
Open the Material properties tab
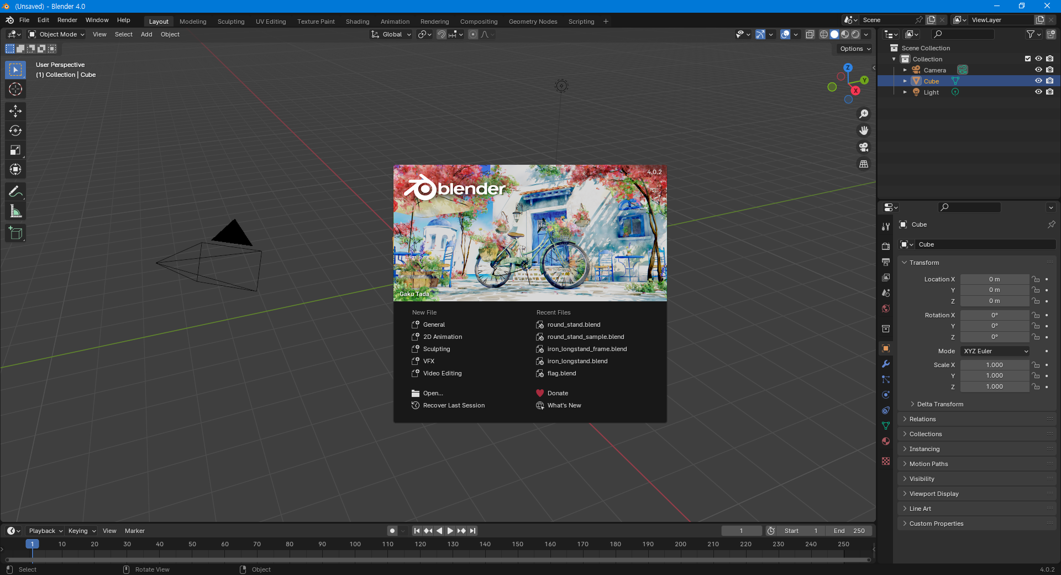(886, 441)
